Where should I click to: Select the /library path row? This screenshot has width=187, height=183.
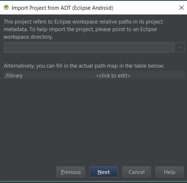tap(94, 76)
